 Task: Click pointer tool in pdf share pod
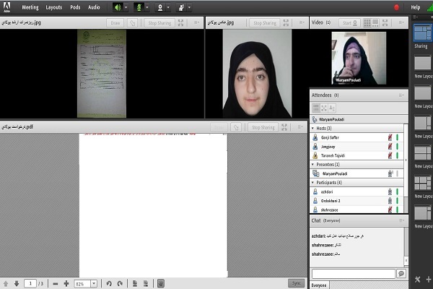pos(236,127)
